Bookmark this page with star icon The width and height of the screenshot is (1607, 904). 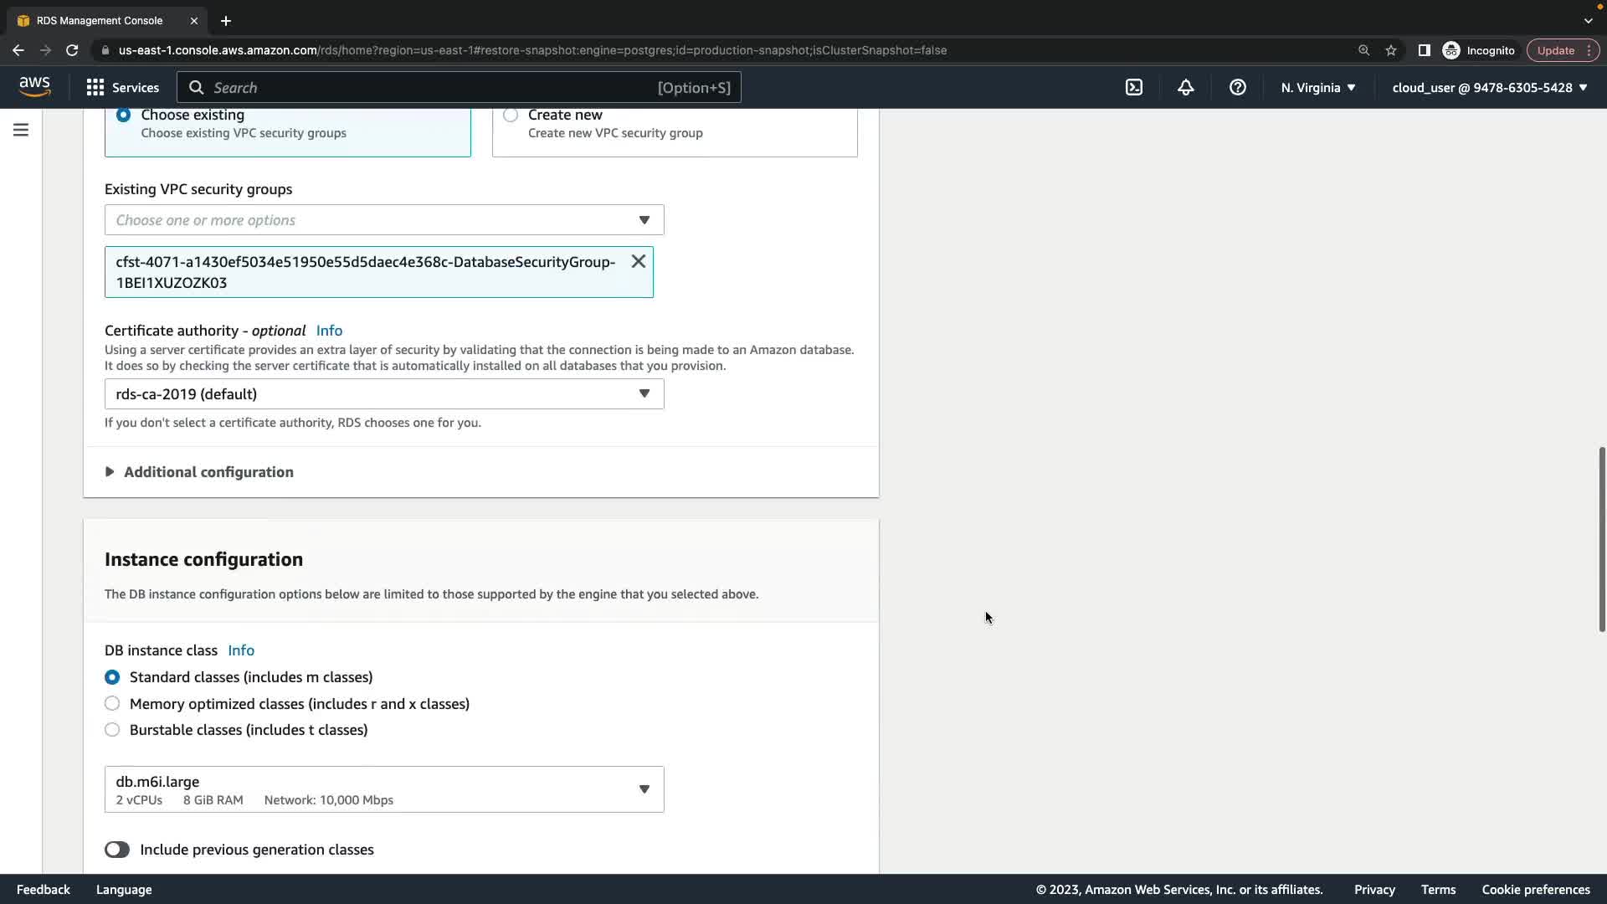point(1391,50)
